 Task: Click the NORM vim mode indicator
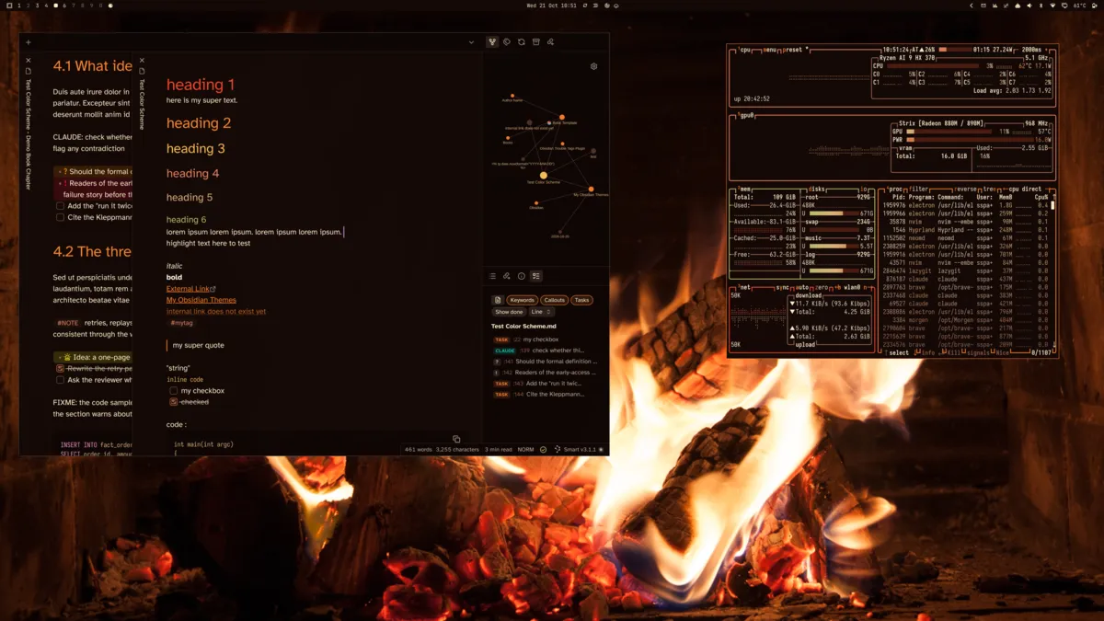tap(525, 450)
